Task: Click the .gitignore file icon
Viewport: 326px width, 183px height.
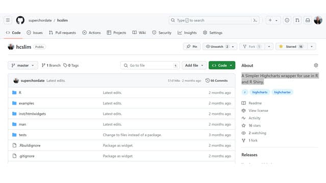Action: click(x=14, y=156)
